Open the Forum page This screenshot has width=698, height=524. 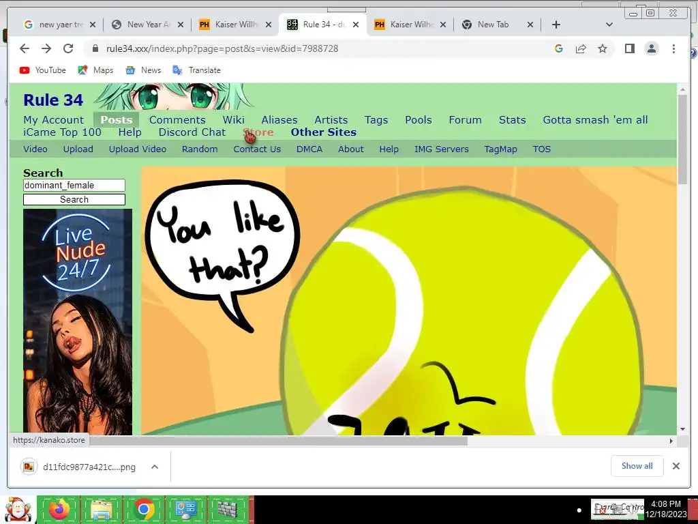point(465,120)
